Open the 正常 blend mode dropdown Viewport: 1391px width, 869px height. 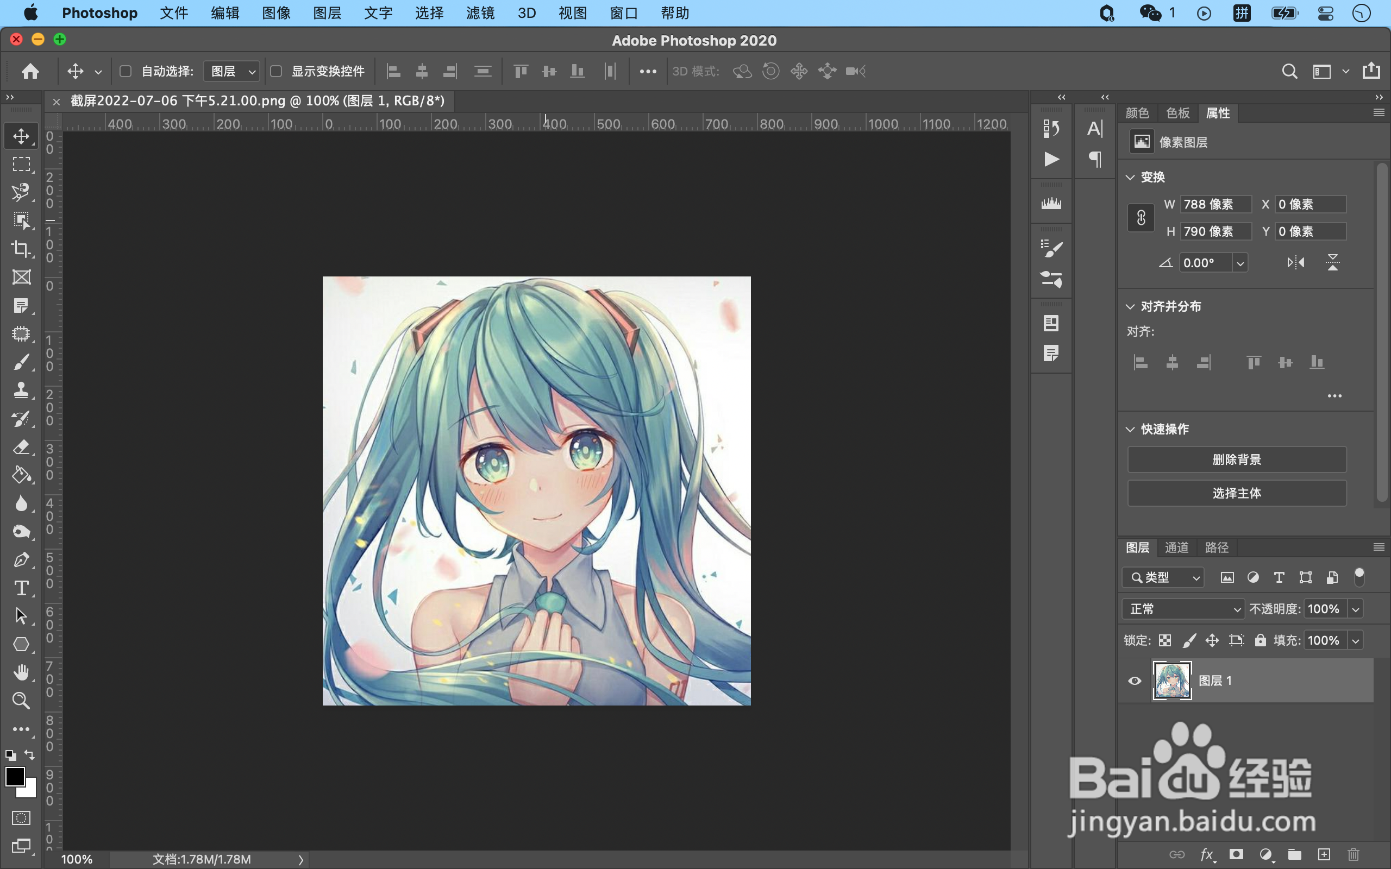click(1183, 609)
